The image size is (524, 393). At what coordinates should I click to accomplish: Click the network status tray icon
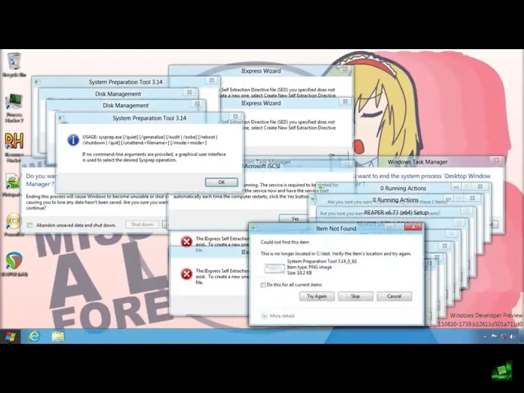504,337
